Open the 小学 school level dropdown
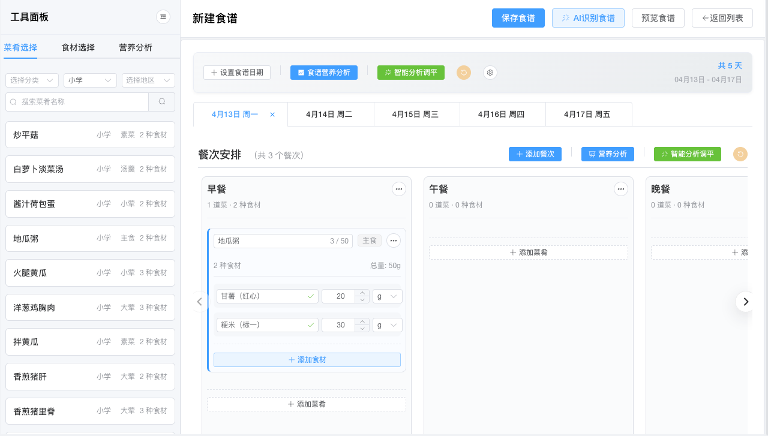Screen dimensions: 768x436 pyautogui.click(x=90, y=80)
